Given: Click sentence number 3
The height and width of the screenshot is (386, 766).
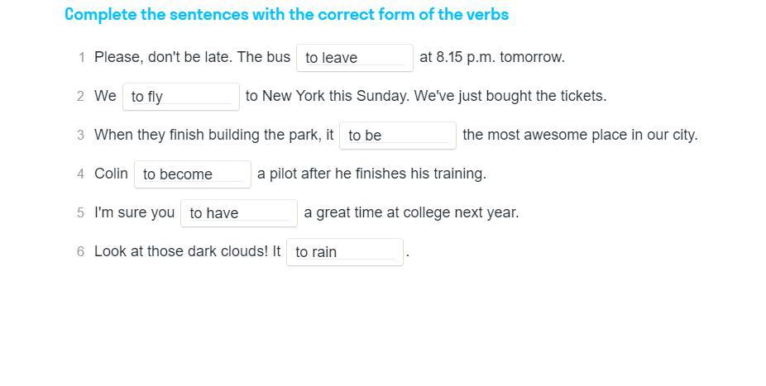Looking at the screenshot, I should 80,136.
